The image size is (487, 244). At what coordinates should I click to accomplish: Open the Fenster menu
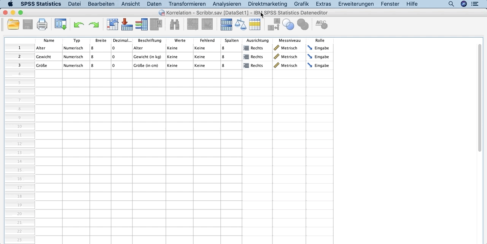[x=390, y=4]
